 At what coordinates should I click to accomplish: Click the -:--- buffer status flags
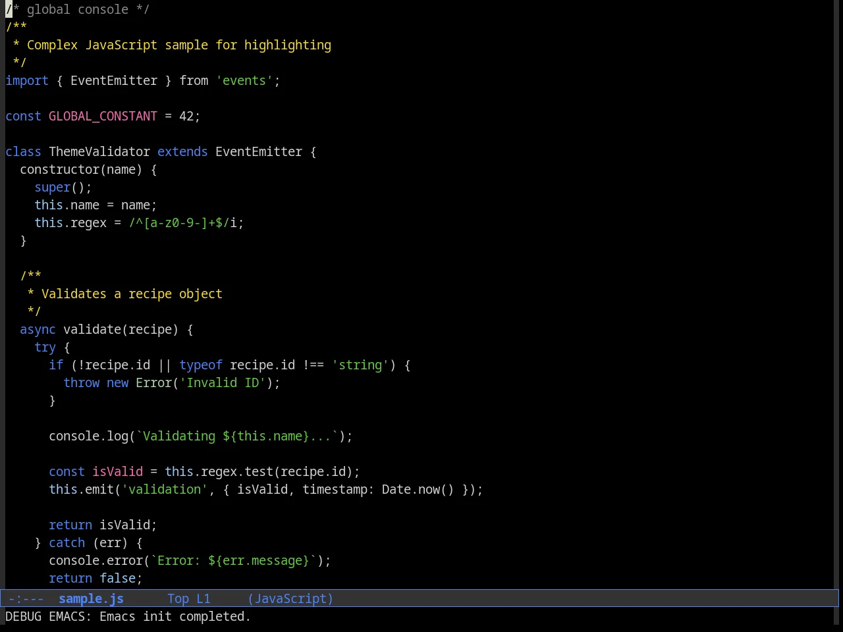pyautogui.click(x=26, y=598)
